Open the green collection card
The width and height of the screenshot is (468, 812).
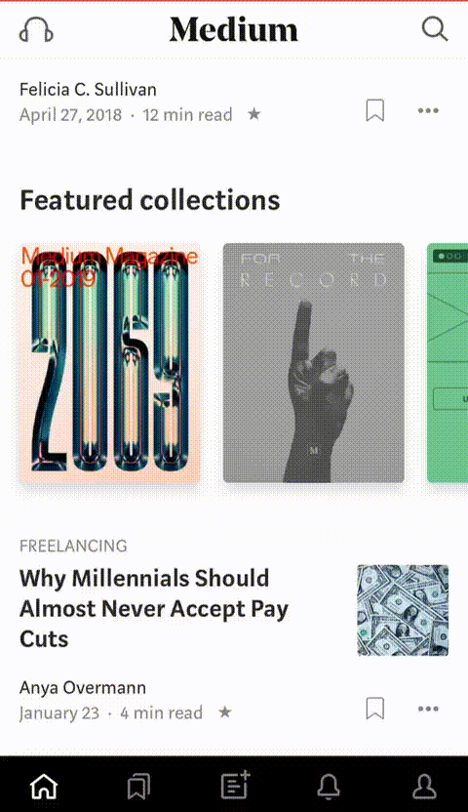[x=448, y=363]
